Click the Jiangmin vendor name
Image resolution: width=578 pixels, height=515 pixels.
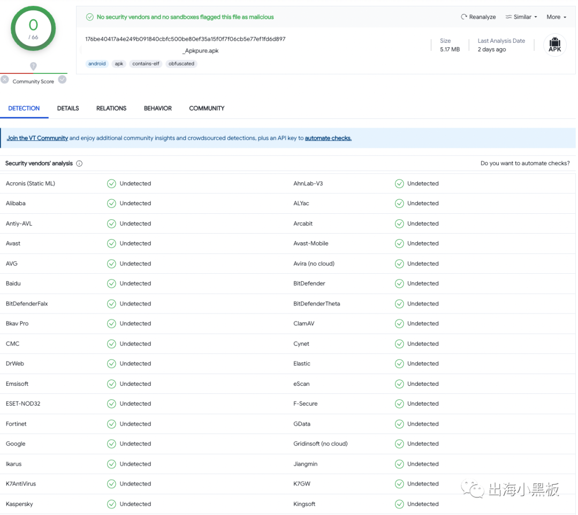(305, 464)
